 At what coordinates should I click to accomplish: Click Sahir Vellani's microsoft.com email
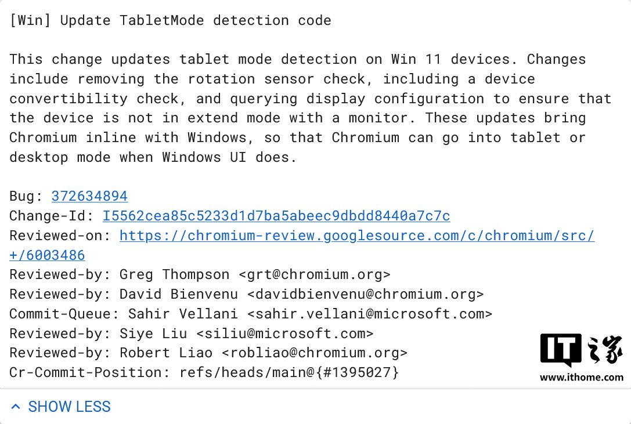click(369, 314)
